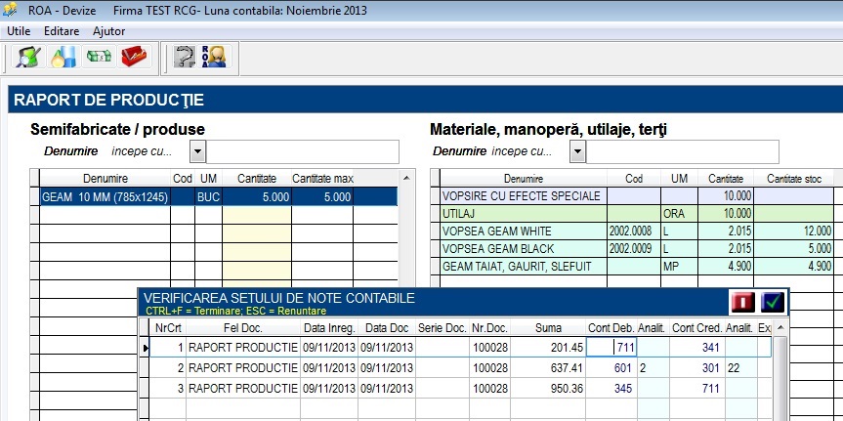Click the magnifier and pencil toolbar icon
The height and width of the screenshot is (421, 843).
point(28,57)
